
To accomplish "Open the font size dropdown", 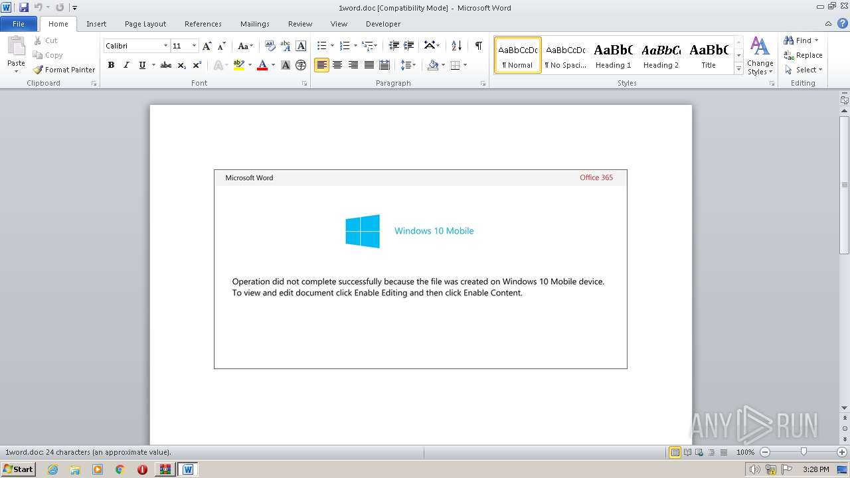I will (x=194, y=46).
